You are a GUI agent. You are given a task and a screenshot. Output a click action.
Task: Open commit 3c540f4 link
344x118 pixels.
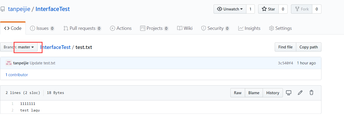(x=285, y=63)
